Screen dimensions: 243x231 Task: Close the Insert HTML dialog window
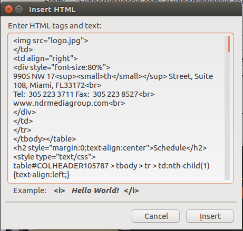pos(8,9)
